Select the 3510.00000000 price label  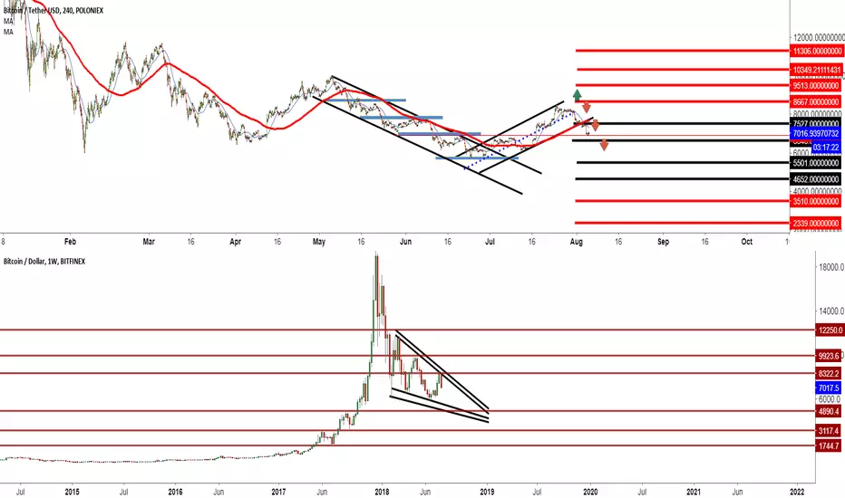coord(816,201)
